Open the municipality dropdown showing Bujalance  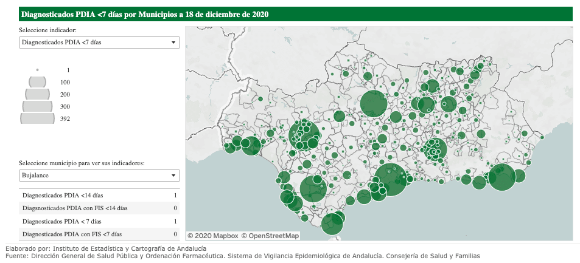99,176
